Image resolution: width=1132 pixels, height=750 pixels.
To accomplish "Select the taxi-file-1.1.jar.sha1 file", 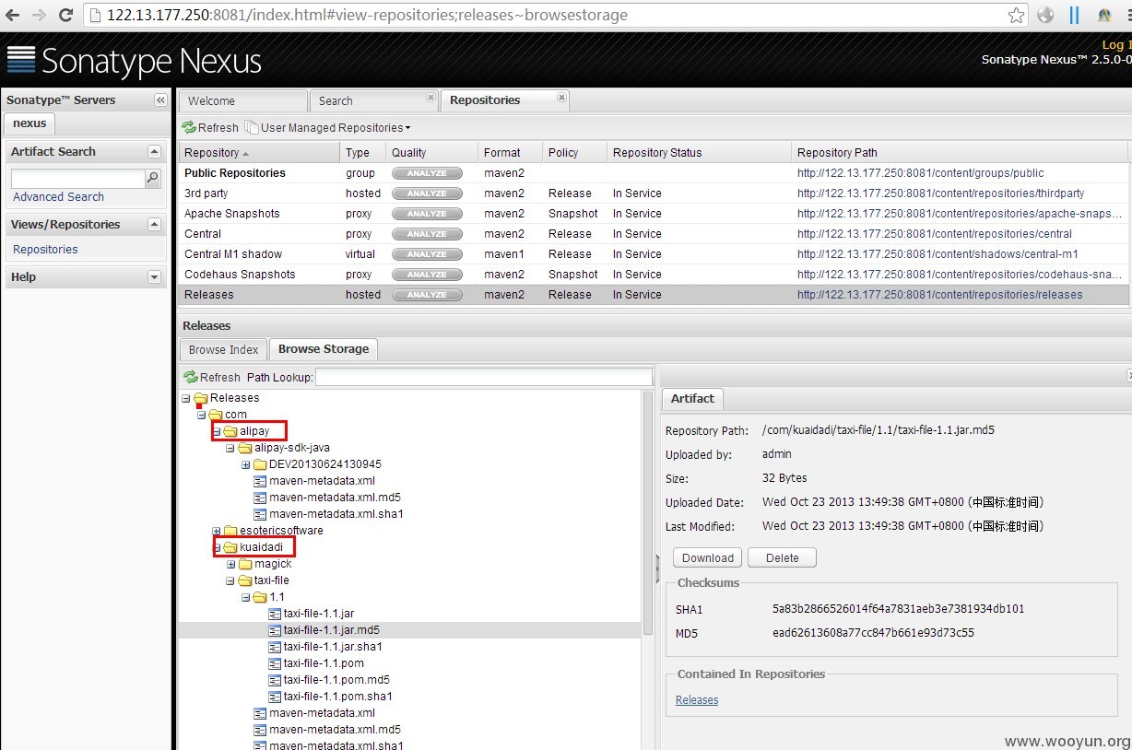I will [x=333, y=647].
